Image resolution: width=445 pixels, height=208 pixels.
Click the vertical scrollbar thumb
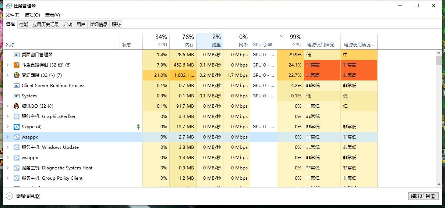point(439,60)
